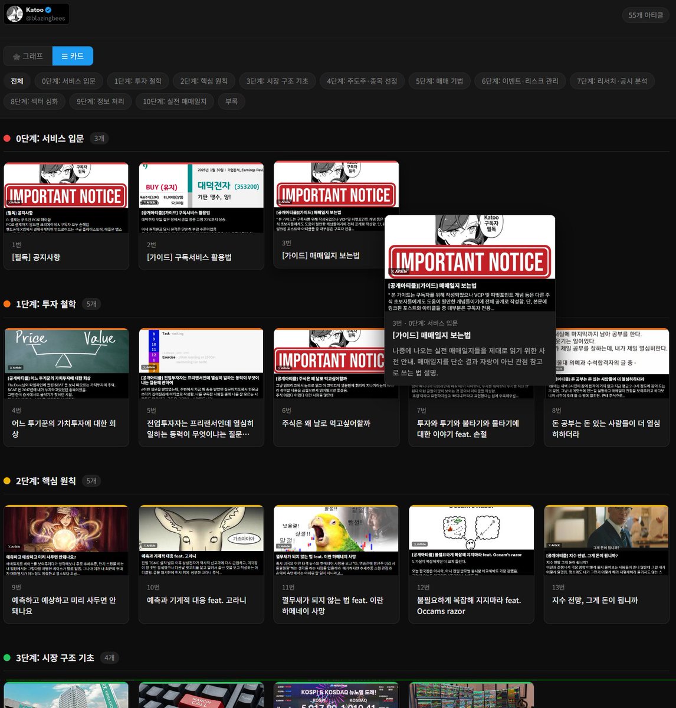This screenshot has width=676, height=708.
Task: Click 돈 공부는 돈 있는 사람들이 title
Action: [x=606, y=428]
